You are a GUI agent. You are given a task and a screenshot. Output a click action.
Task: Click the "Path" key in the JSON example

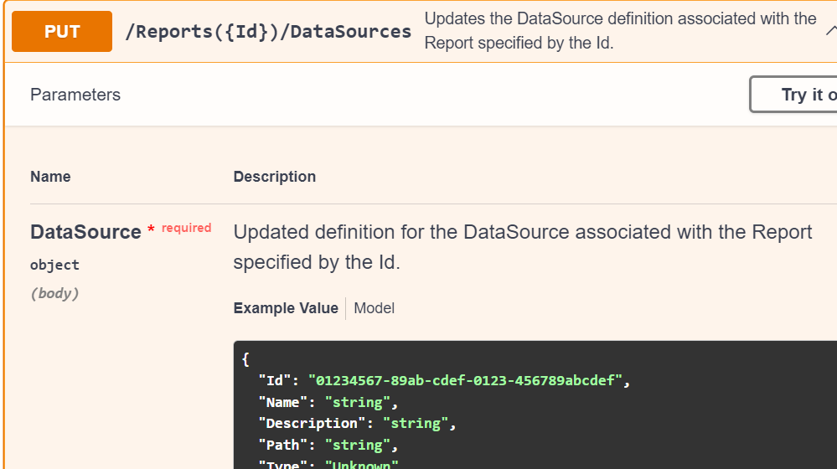tap(283, 445)
